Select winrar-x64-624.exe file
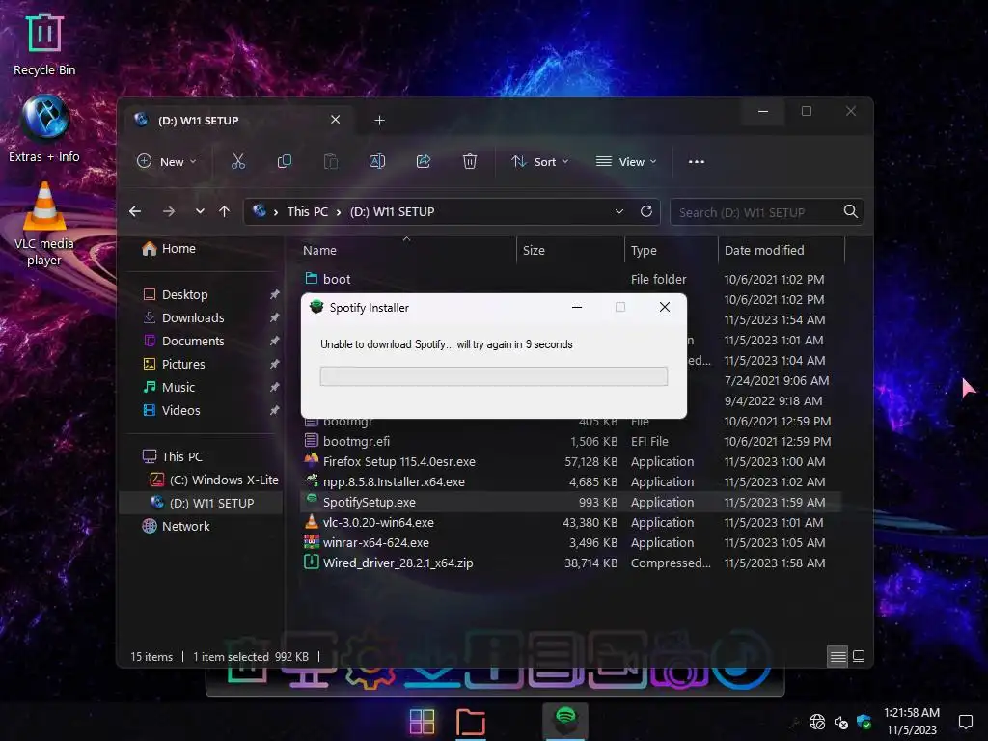This screenshot has width=988, height=741. click(570, 542)
